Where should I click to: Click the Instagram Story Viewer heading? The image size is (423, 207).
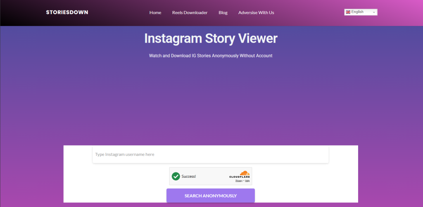tap(211, 38)
